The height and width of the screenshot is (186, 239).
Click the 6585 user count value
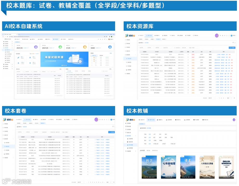[x=93, y=48]
